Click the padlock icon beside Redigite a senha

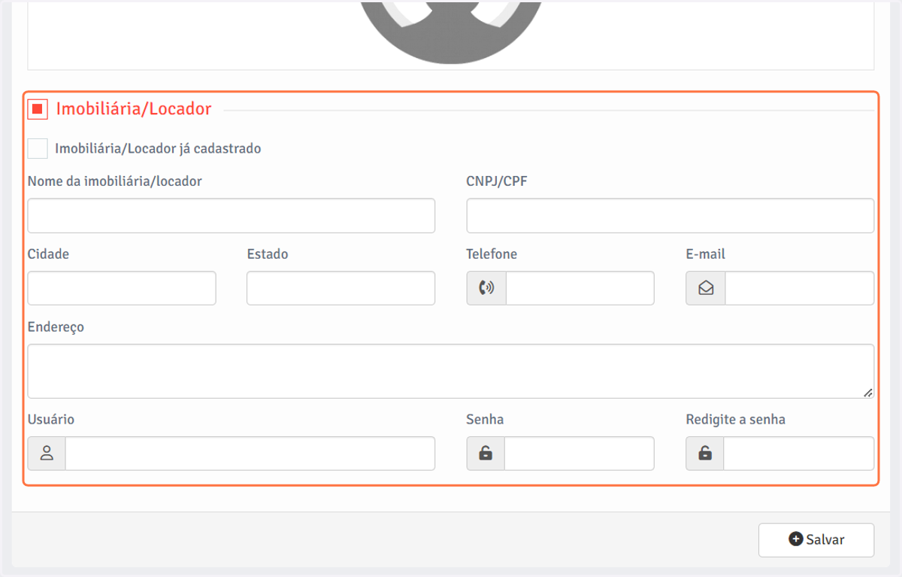[705, 454]
